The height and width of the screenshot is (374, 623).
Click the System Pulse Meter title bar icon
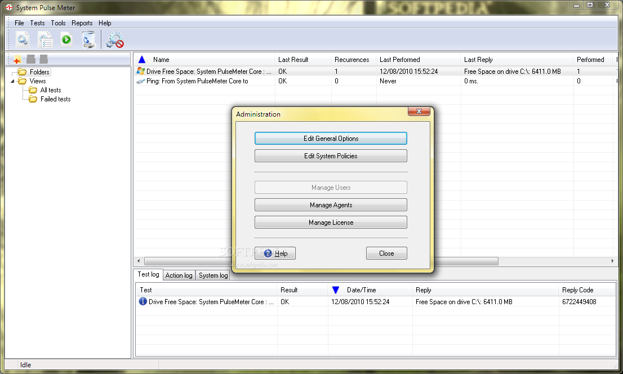[x=9, y=7]
